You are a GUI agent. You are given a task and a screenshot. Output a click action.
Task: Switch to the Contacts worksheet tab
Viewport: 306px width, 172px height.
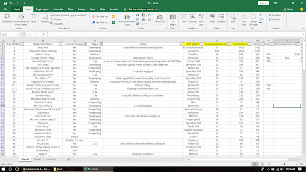[51, 159]
